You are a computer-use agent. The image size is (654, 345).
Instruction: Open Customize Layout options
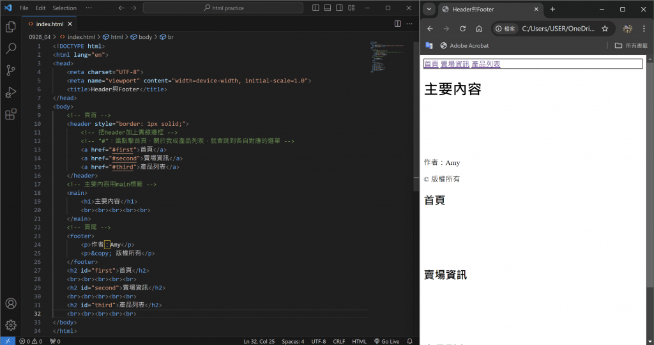(x=352, y=8)
